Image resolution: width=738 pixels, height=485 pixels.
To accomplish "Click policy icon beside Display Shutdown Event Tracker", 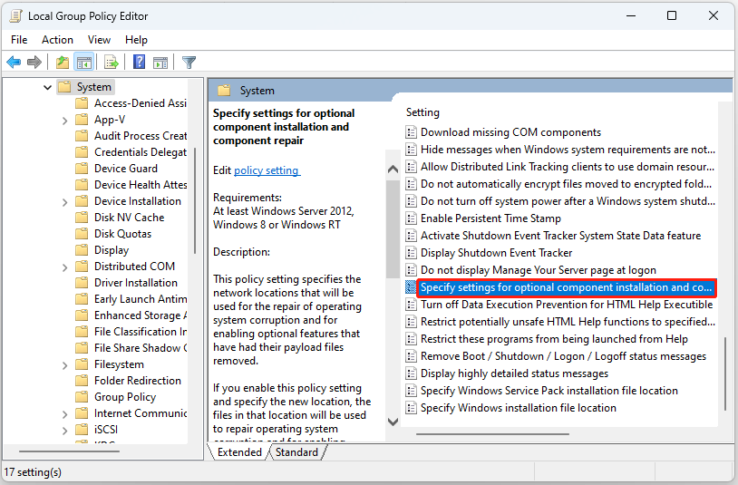I will click(411, 253).
